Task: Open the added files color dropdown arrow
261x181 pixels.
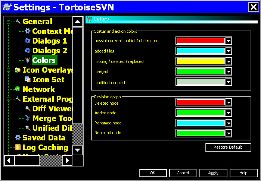Action: pos(229,51)
